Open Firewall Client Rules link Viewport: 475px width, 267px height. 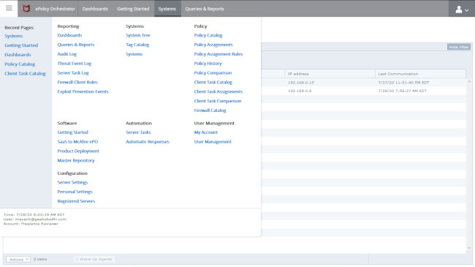[77, 82]
